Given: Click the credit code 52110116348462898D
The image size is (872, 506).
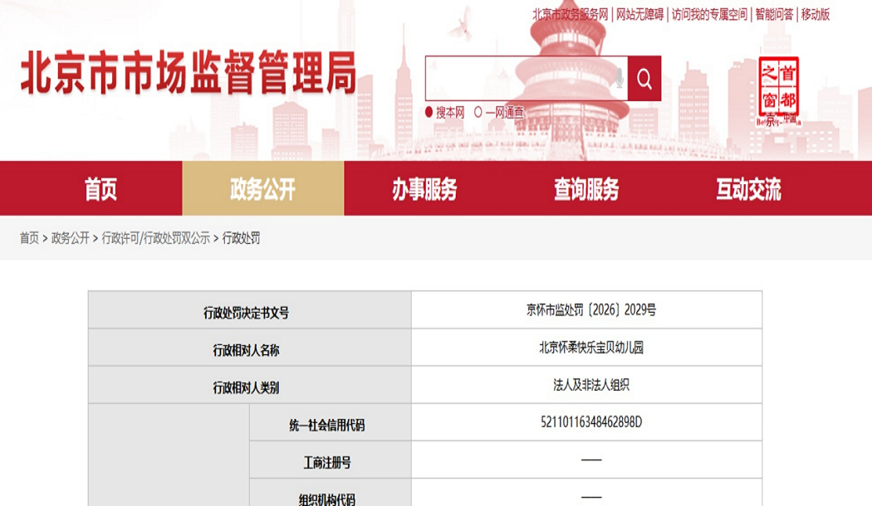Looking at the screenshot, I should click(591, 422).
